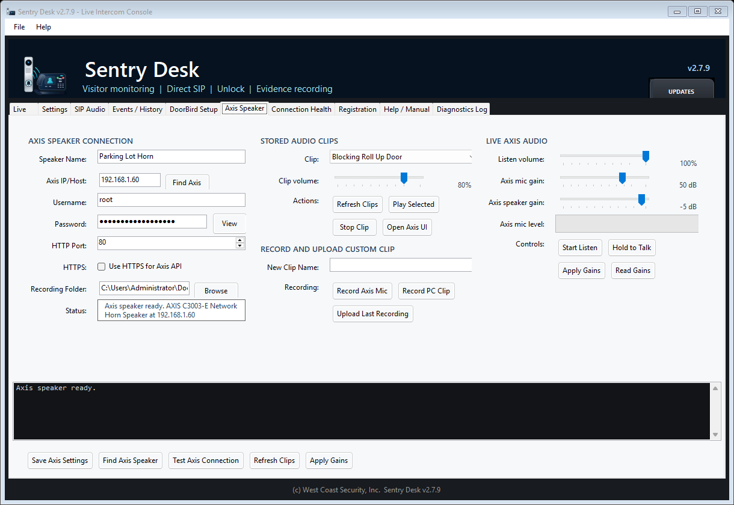Switch to the Registration tab
Image resolution: width=734 pixels, height=505 pixels.
(x=357, y=109)
